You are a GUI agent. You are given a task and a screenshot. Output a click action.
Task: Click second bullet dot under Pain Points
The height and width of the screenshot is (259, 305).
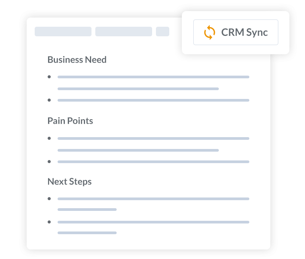coord(49,162)
